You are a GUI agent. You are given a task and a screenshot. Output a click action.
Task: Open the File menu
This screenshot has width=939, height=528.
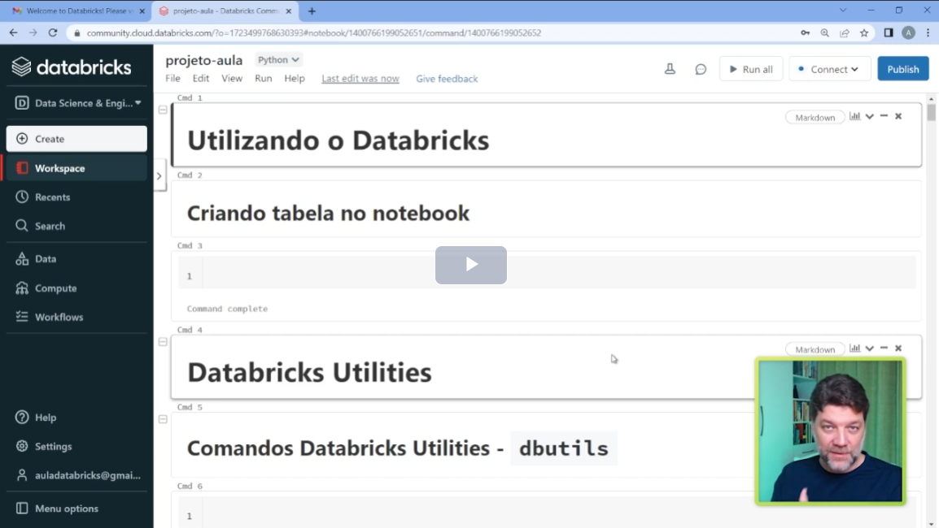[173, 78]
